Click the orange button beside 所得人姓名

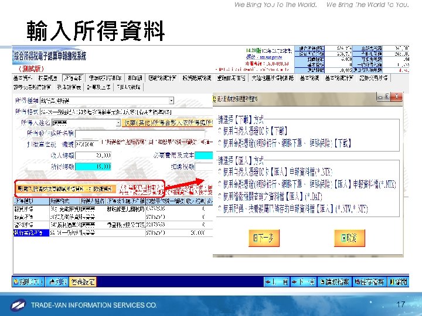pyautogui.click(x=167, y=123)
